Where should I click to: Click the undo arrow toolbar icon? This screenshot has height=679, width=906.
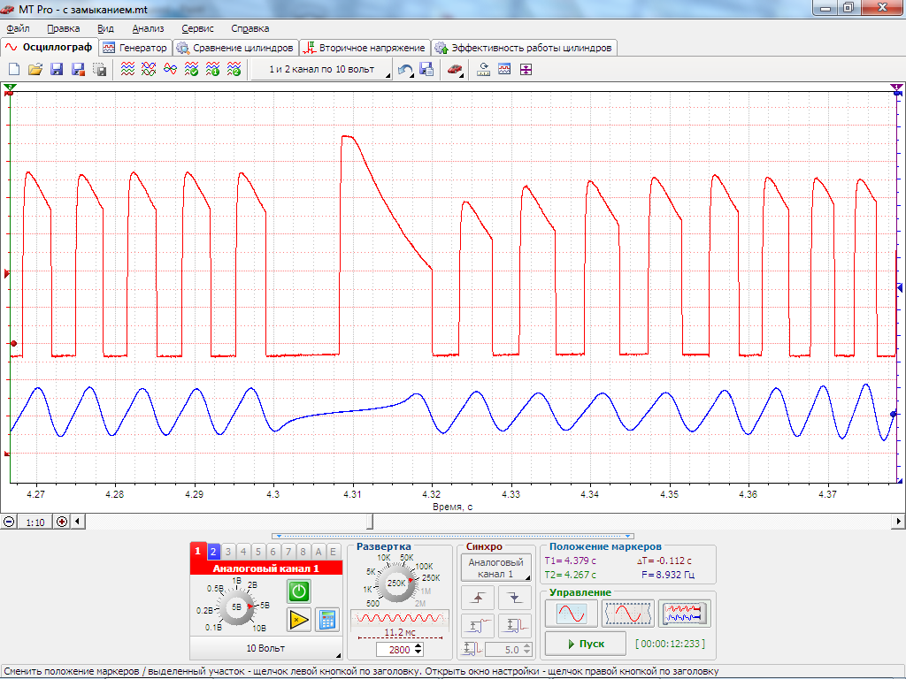click(405, 70)
